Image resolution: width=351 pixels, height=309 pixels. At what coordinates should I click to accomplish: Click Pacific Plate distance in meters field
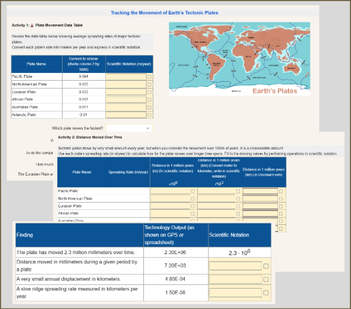pos(170,191)
